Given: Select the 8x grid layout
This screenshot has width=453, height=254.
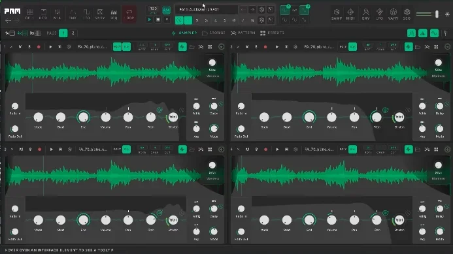Looking at the screenshot, I should click(x=35, y=33).
